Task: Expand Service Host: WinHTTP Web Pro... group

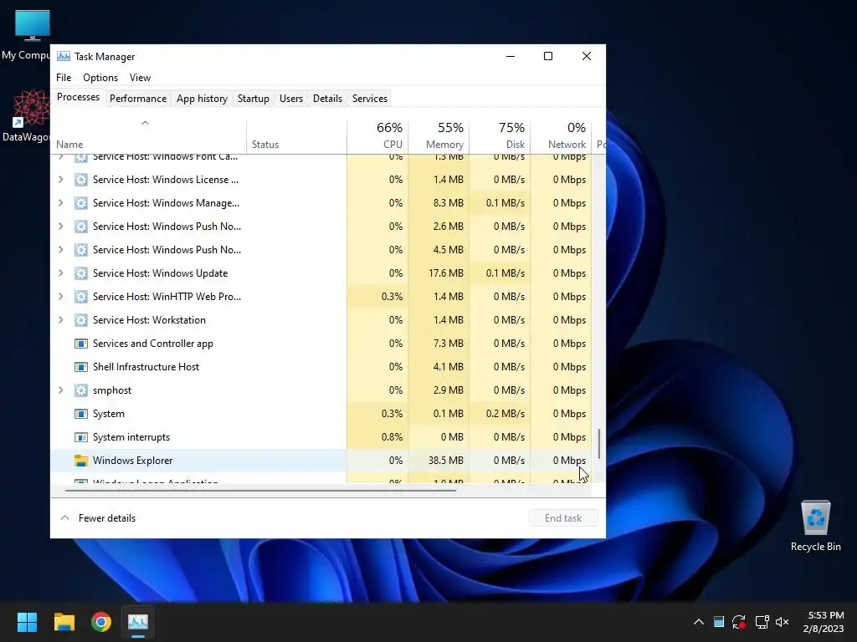Action: click(x=60, y=297)
